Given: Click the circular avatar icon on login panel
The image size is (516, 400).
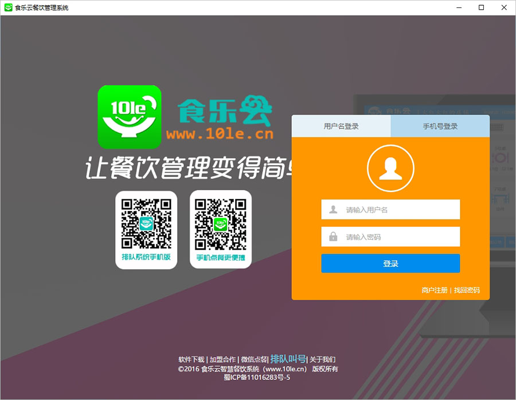Looking at the screenshot, I should point(390,168).
